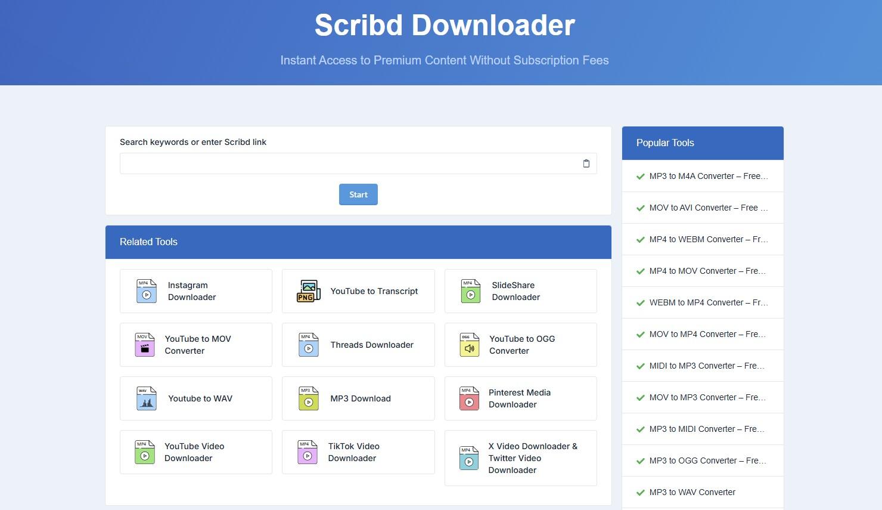Click the Youtube to WAV waveform icon
The image size is (882, 510).
tap(147, 398)
